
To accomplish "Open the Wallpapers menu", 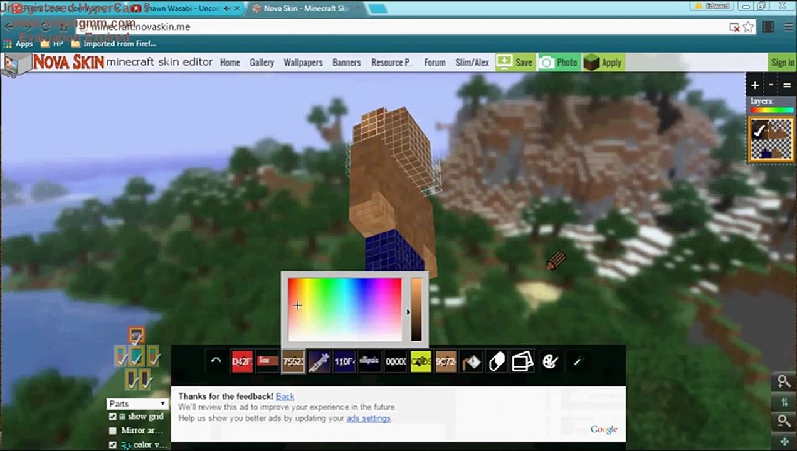I will coord(303,63).
